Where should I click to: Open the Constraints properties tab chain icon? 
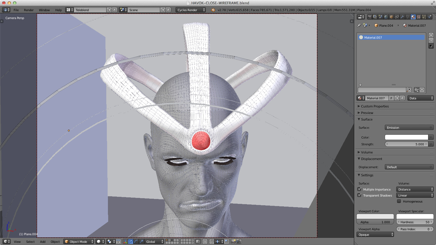[x=397, y=17]
